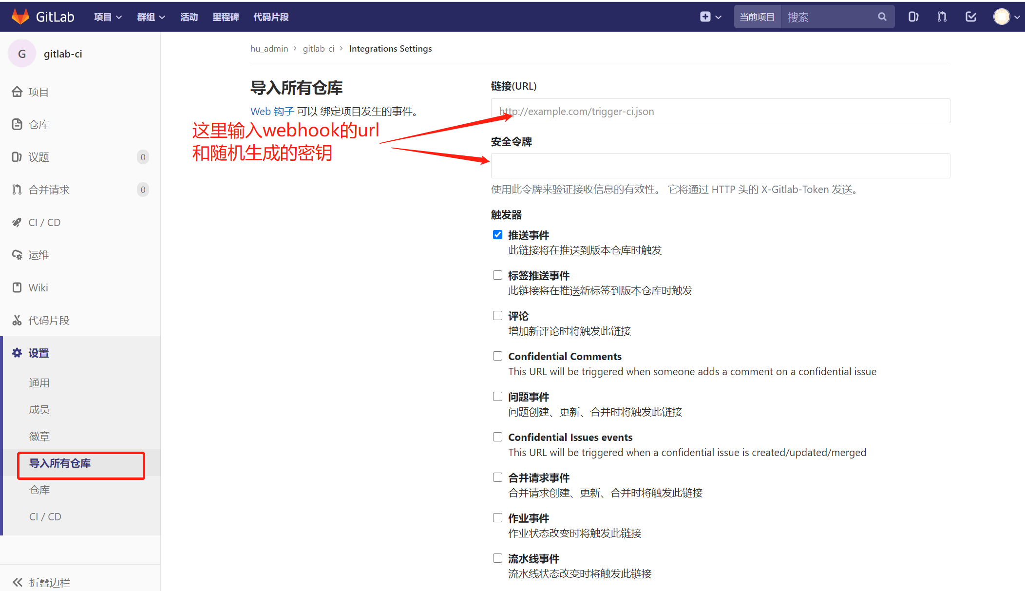Image resolution: width=1025 pixels, height=591 pixels.
Task: Check Confidential Issues events checkbox
Action: coord(497,437)
